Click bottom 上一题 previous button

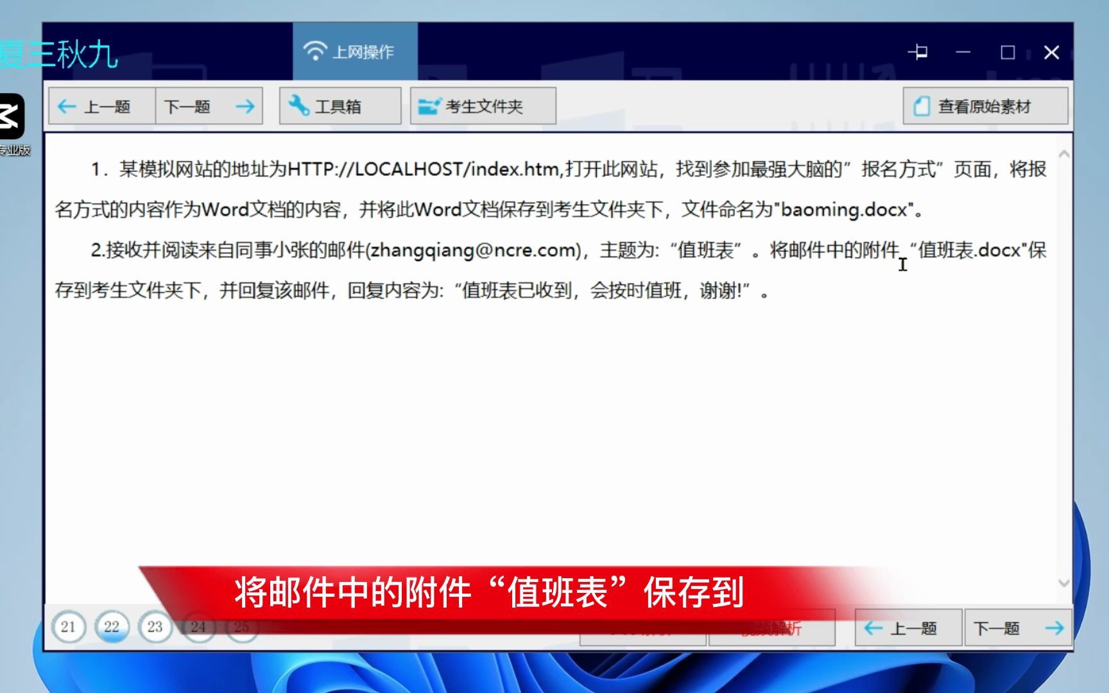pos(908,628)
